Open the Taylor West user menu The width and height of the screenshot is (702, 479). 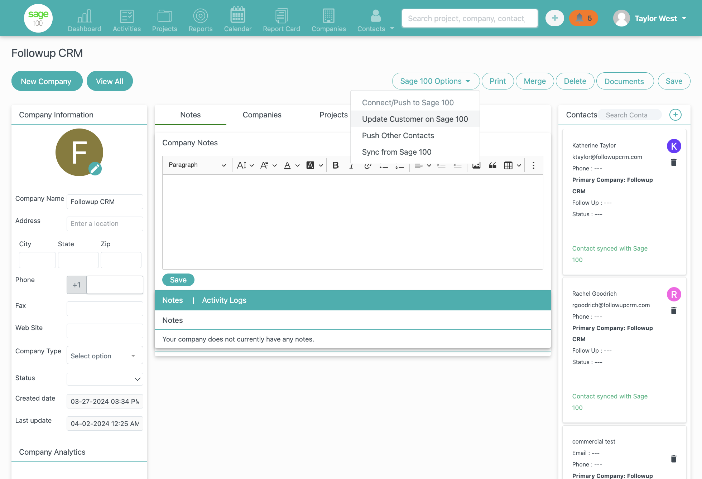pos(650,18)
